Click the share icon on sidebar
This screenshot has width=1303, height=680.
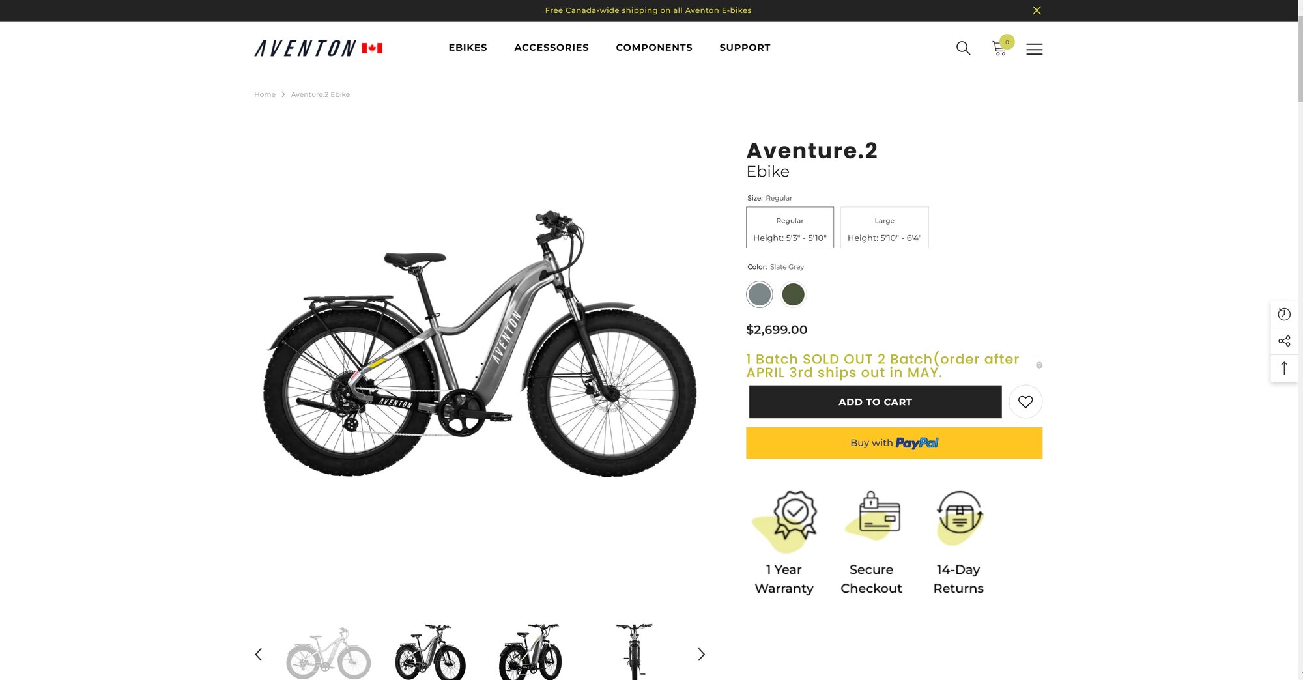[x=1284, y=341]
